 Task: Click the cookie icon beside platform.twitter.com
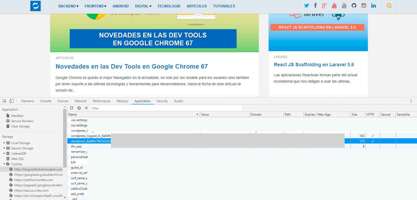tap(11, 180)
